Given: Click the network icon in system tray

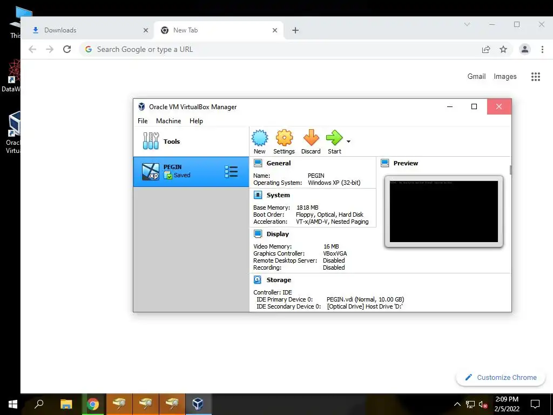Looking at the screenshot, I should point(470,404).
